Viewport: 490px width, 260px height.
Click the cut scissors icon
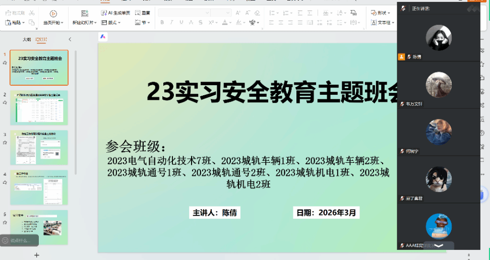[32, 13]
